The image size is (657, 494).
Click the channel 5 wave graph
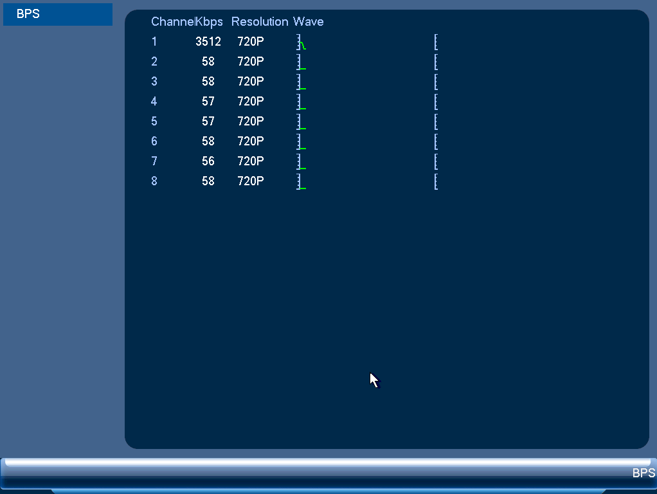click(x=367, y=122)
